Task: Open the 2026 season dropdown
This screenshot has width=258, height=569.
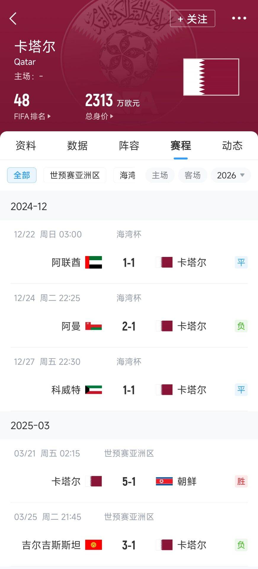Action: coord(231,175)
